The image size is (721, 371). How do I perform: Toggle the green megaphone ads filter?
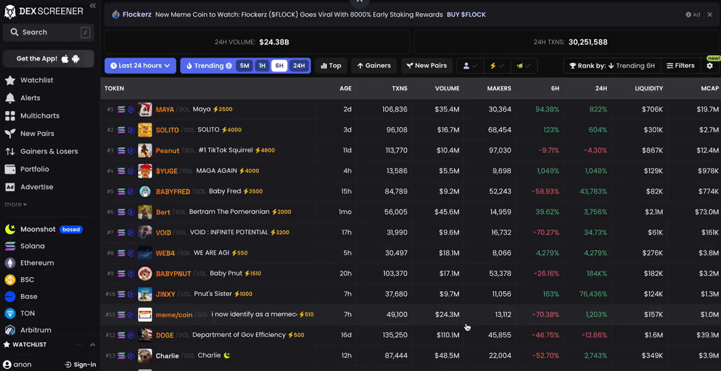(x=524, y=66)
